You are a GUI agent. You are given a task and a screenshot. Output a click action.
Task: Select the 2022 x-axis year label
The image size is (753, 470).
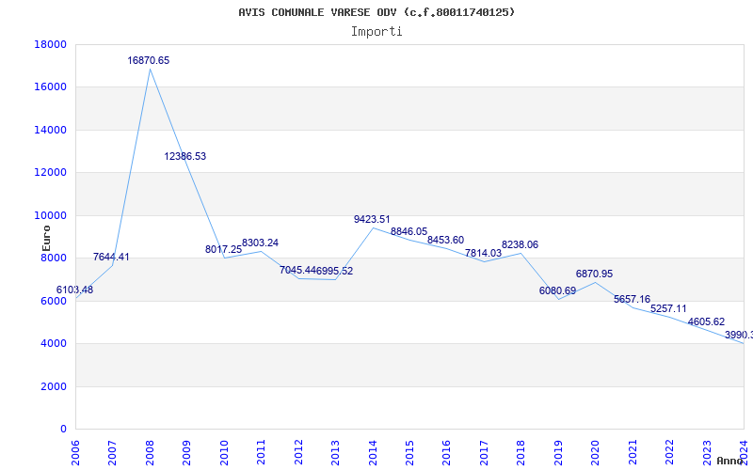click(669, 452)
